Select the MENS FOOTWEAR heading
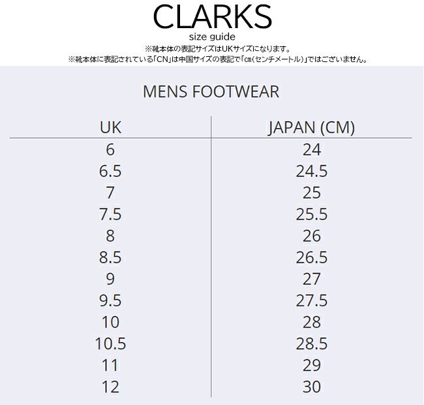Screen dimensions: 424x405 pyautogui.click(x=211, y=92)
